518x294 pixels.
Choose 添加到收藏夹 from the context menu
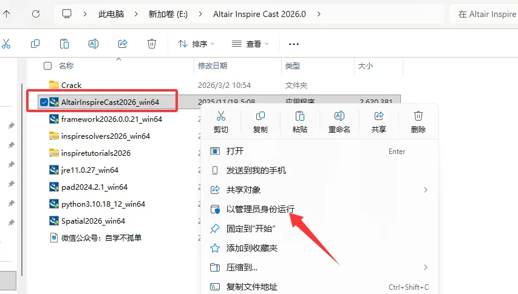[x=319, y=248]
